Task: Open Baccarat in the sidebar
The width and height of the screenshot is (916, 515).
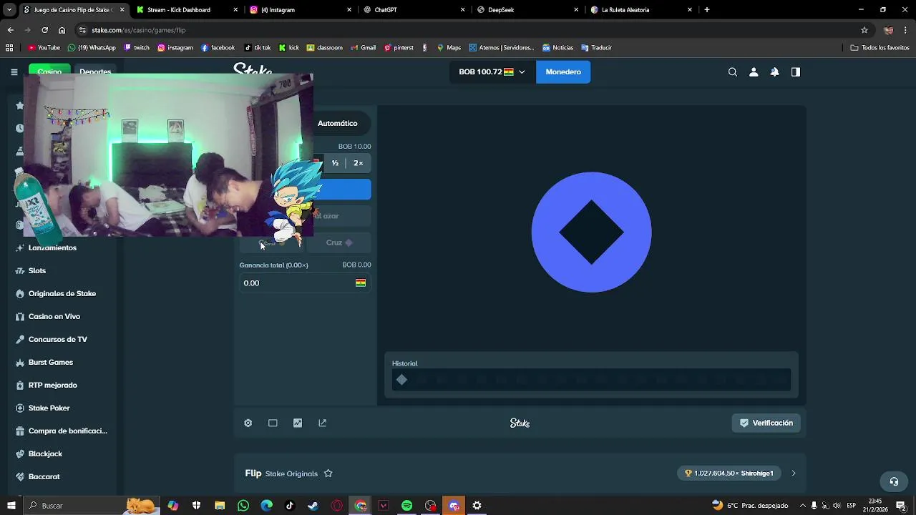Action: click(x=44, y=476)
